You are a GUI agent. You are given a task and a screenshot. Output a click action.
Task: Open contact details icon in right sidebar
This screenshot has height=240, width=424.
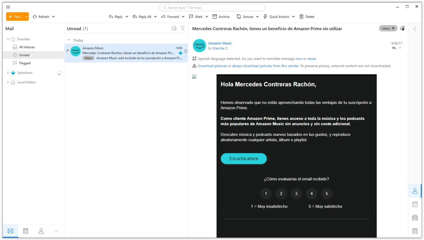pos(415,191)
